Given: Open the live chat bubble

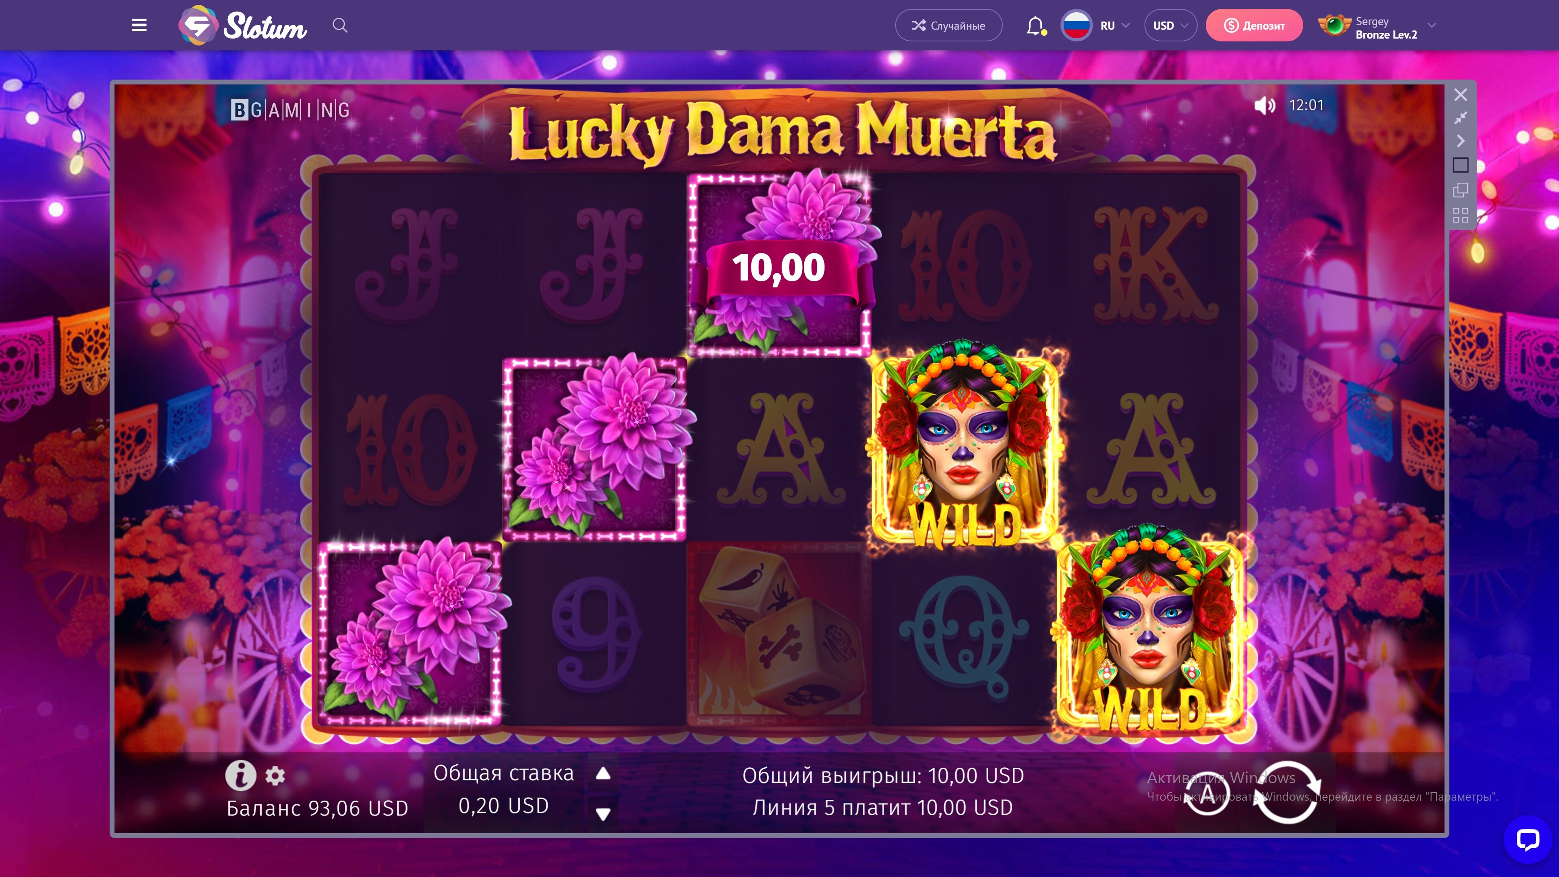Looking at the screenshot, I should 1527,840.
